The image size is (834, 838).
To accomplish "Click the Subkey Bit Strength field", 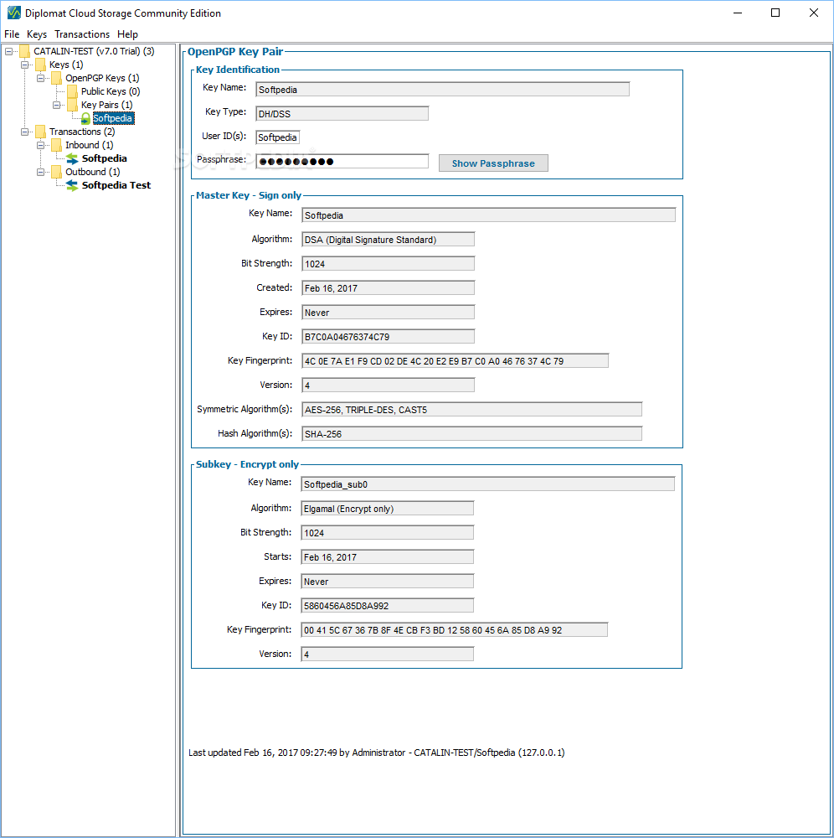I will point(387,532).
